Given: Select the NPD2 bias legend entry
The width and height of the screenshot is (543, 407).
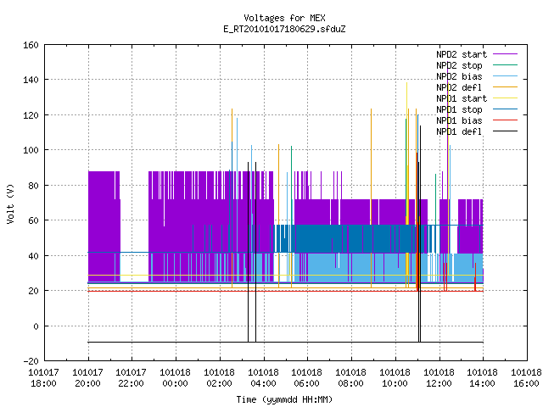Looking at the screenshot, I should pos(477,76).
